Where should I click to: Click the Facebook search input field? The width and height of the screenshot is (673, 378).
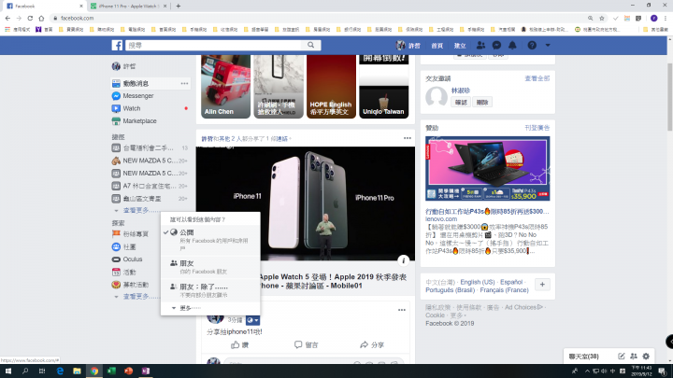coord(214,45)
